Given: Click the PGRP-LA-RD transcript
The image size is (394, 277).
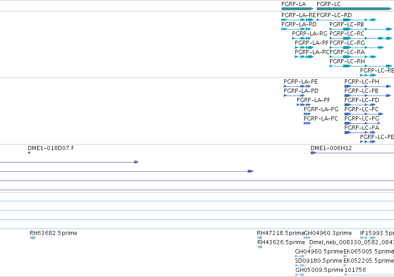Looking at the screenshot, I should click(x=296, y=29).
